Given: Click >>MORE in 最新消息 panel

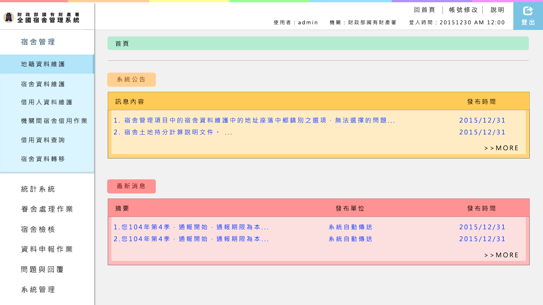Looking at the screenshot, I should (x=501, y=255).
